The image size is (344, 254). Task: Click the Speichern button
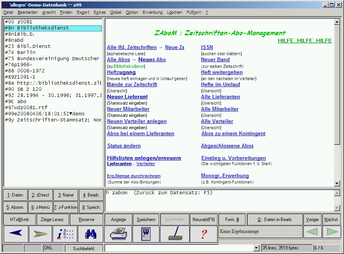[146, 220]
